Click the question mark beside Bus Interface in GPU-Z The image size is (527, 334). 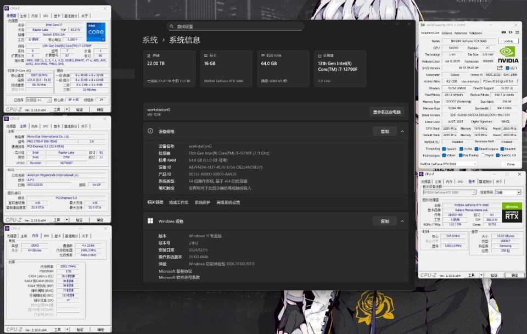(518, 82)
